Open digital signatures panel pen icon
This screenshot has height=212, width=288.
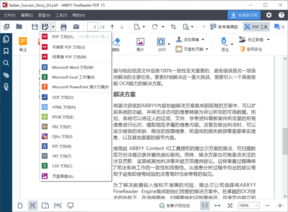click(x=6, y=87)
